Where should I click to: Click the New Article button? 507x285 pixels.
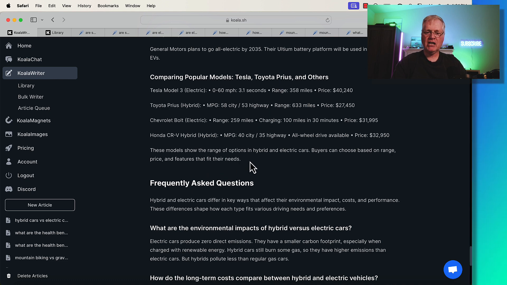[40, 205]
